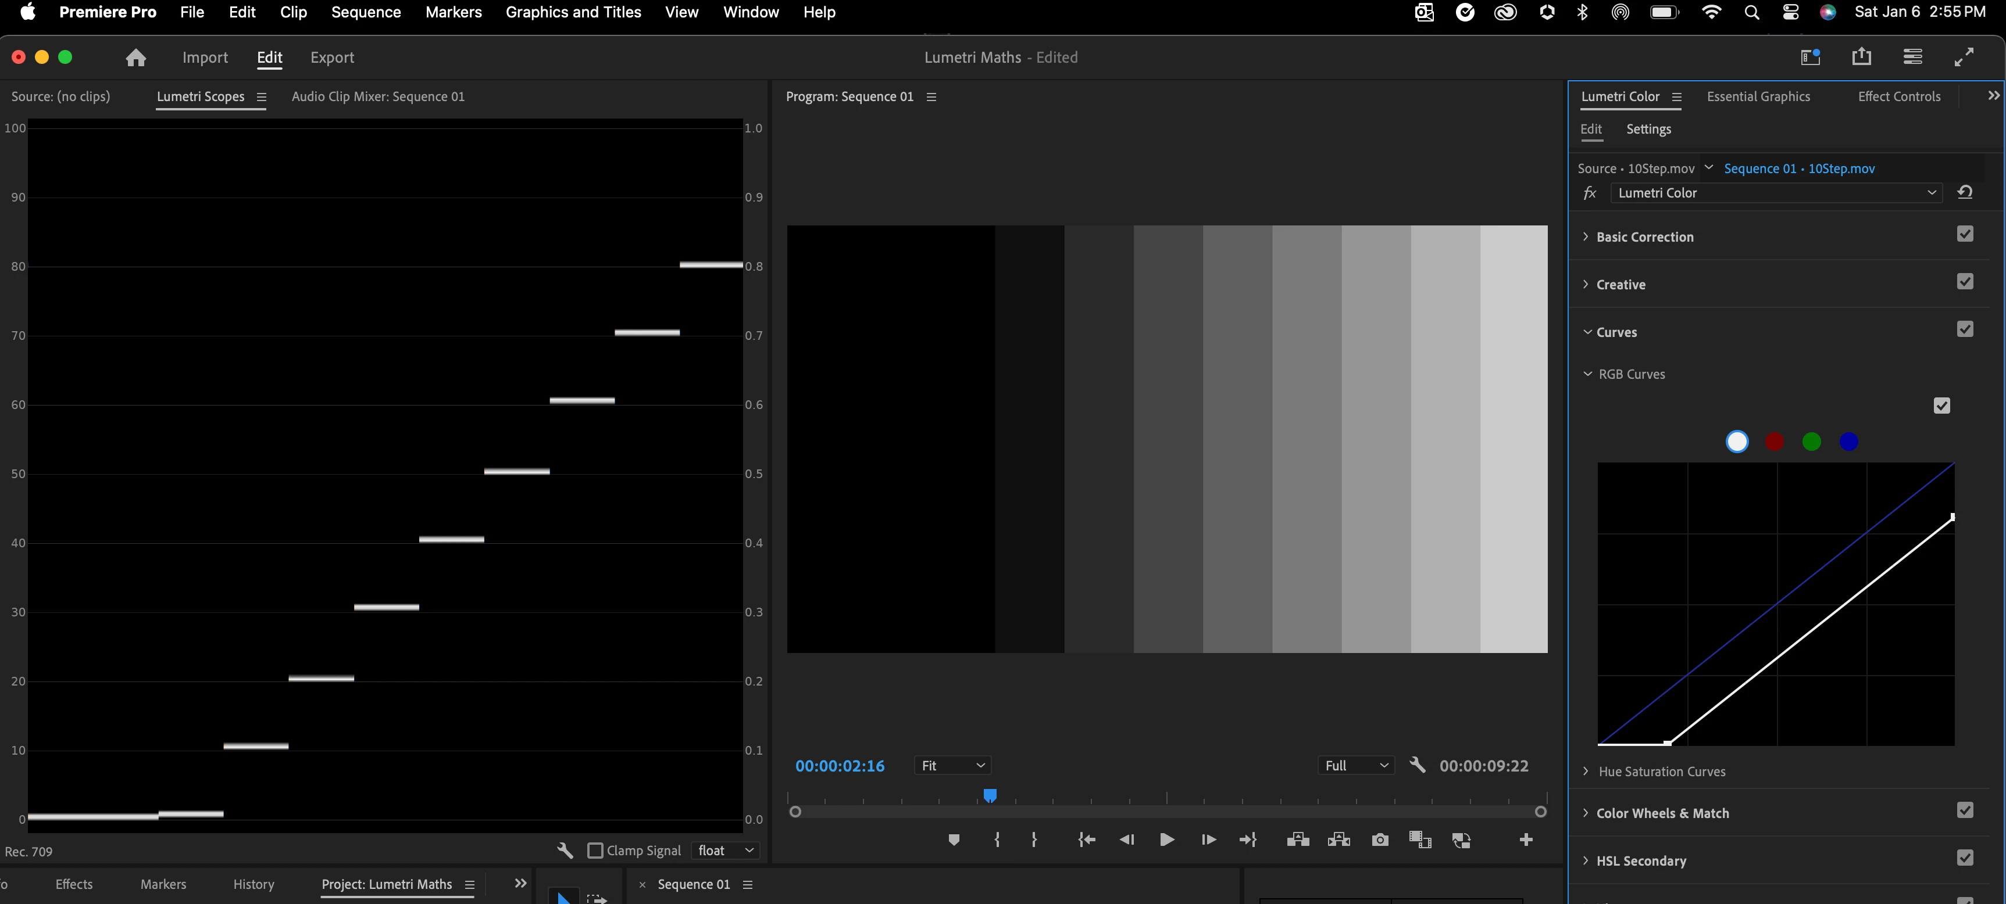Select the red channel curve swatch
Screen dimensions: 2006x904
point(1774,442)
